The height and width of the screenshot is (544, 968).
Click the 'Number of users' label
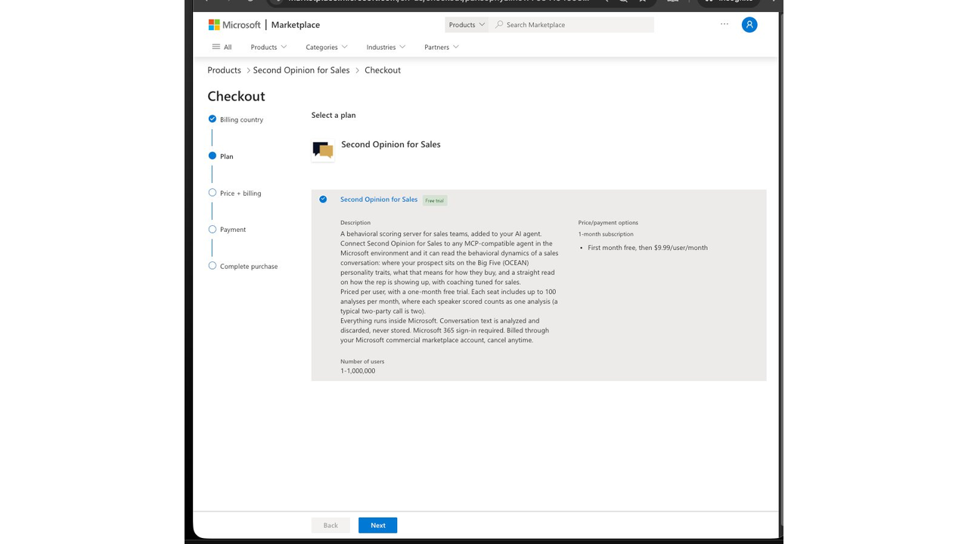(362, 362)
